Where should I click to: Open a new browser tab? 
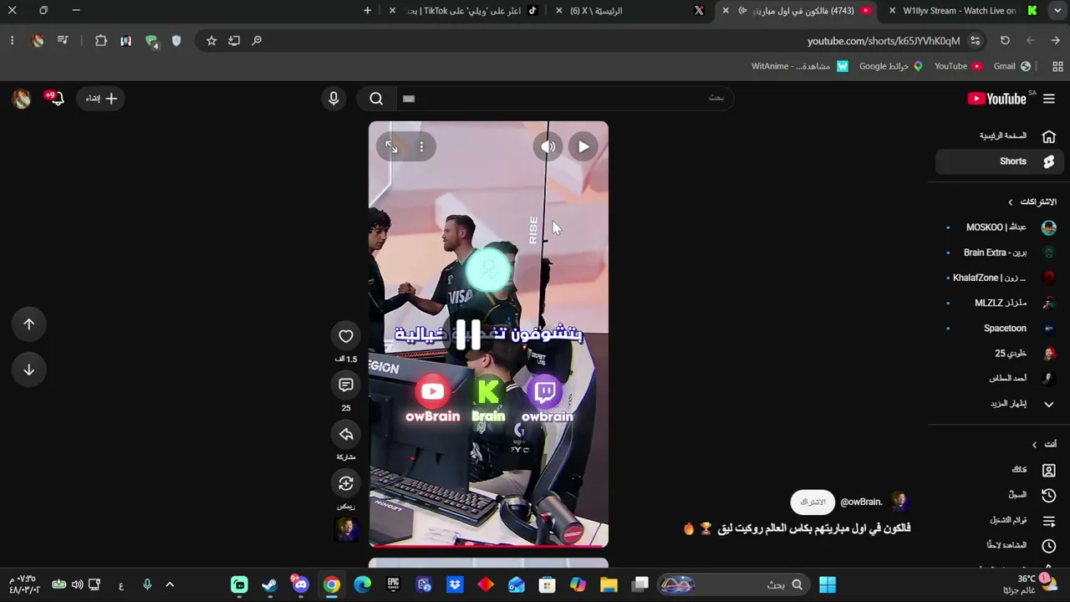tap(367, 11)
